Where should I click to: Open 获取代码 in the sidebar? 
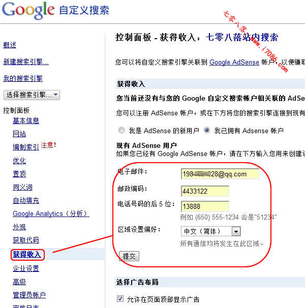26,240
